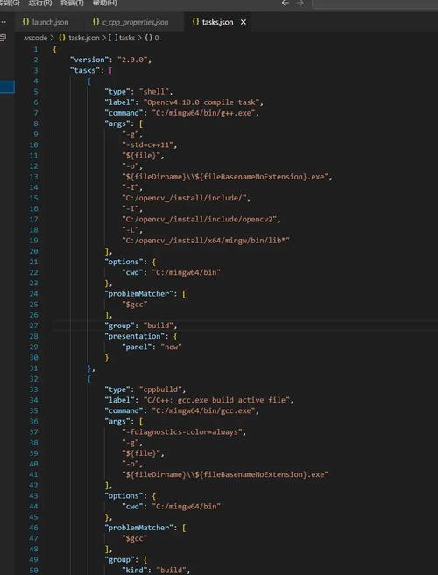Click the closing brace on line 31
Image resolution: width=438 pixels, height=575 pixels.
[x=89, y=368]
